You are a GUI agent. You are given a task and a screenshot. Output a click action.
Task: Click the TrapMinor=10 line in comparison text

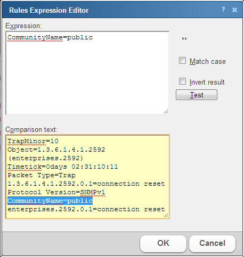[33, 141]
